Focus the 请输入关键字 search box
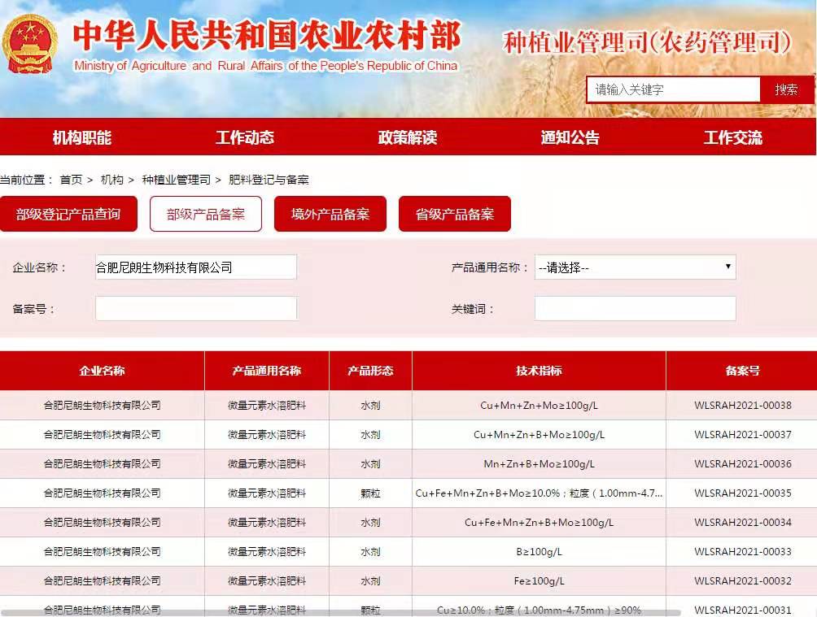 tap(673, 89)
